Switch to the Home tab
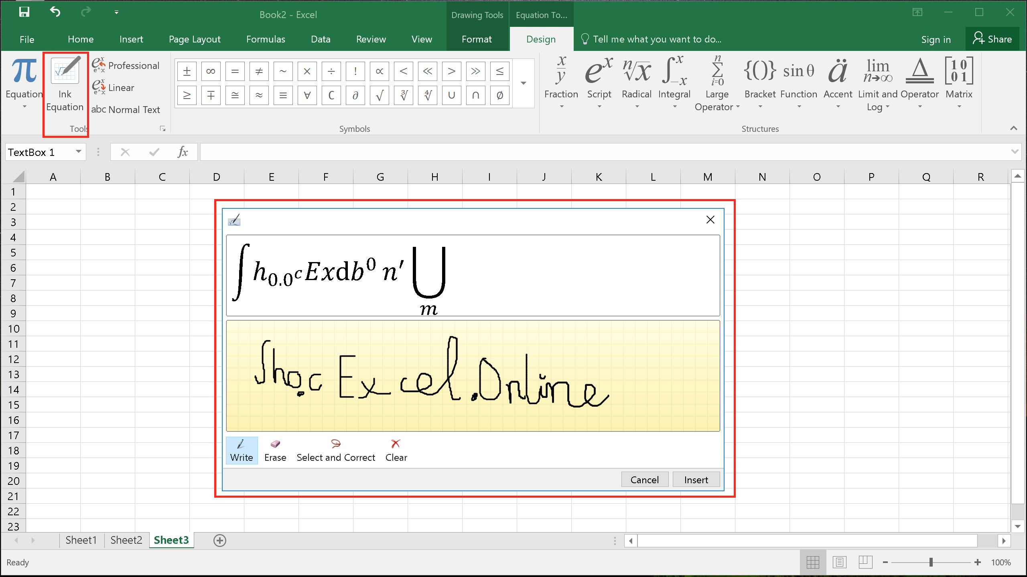Viewport: 1027px width, 577px height. pos(81,39)
